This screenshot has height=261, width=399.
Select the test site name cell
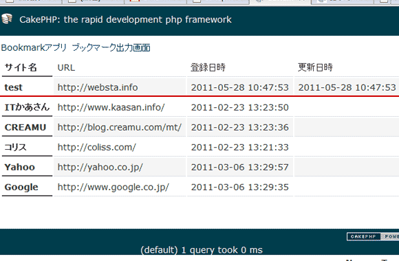point(27,87)
